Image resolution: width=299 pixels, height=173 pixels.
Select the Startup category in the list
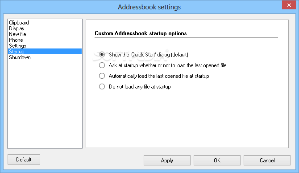45,52
